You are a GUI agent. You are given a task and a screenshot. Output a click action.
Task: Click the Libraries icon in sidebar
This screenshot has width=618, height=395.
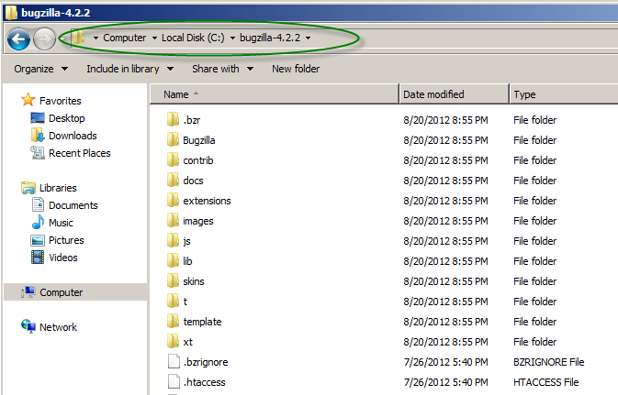click(28, 188)
